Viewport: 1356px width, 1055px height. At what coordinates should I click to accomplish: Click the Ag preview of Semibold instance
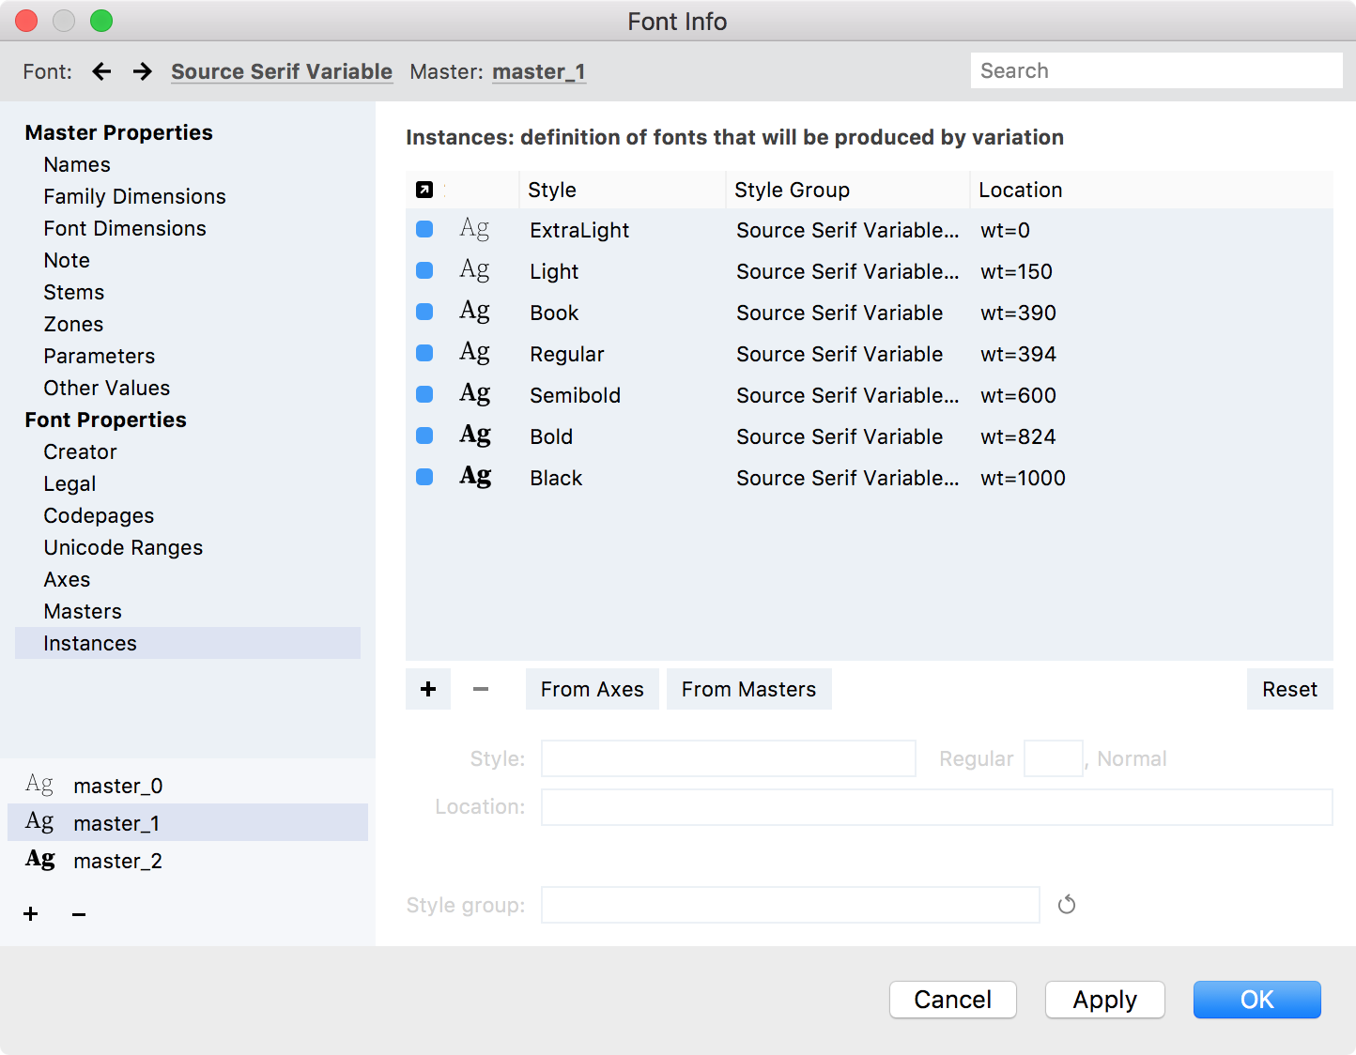coord(474,394)
